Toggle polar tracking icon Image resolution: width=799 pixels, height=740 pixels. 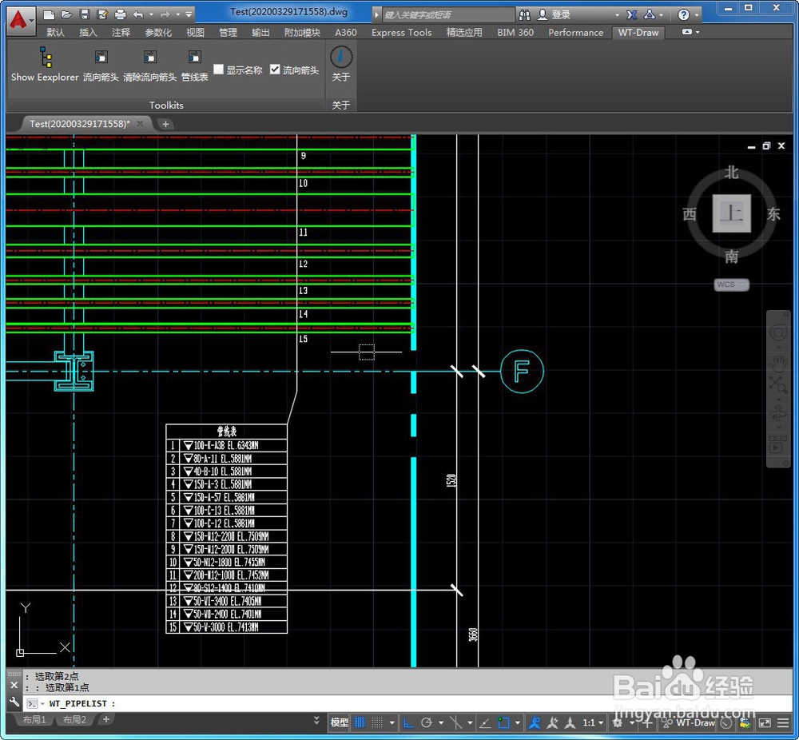click(x=427, y=722)
